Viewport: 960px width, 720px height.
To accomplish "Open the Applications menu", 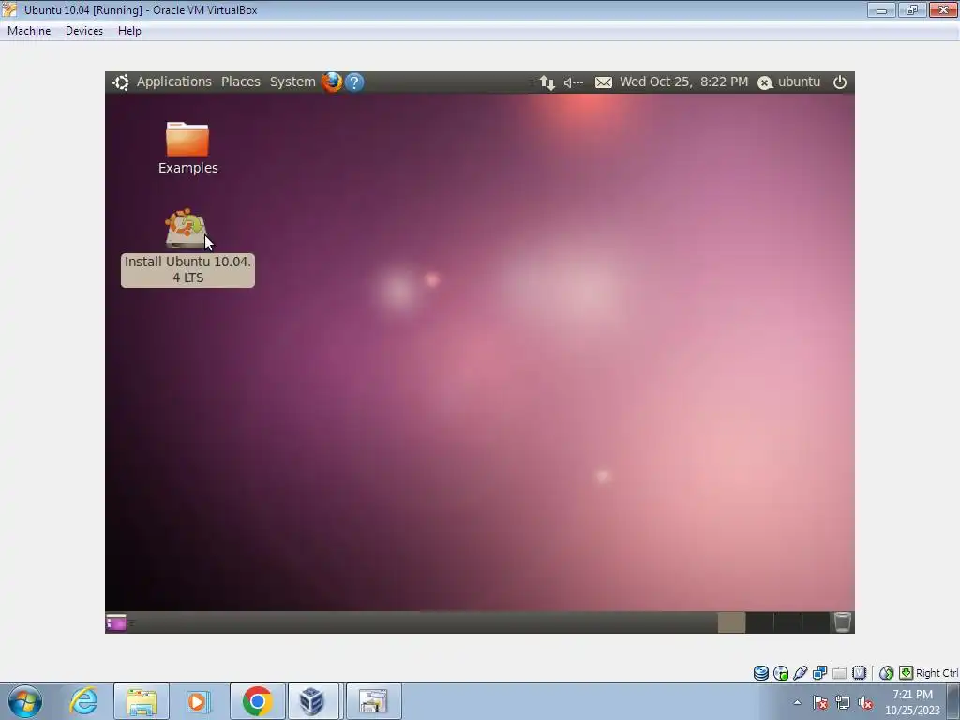I will 173,82.
